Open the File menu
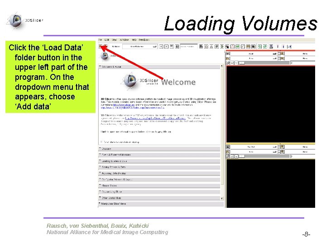This screenshot has height=245, width=326. [100, 39]
